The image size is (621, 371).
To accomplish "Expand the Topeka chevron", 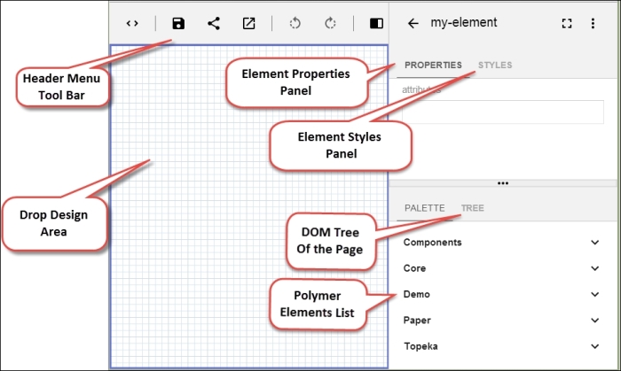I will (595, 346).
